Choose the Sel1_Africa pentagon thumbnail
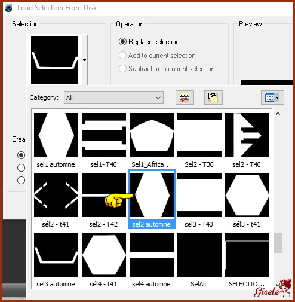The image size is (295, 302). coord(152,135)
